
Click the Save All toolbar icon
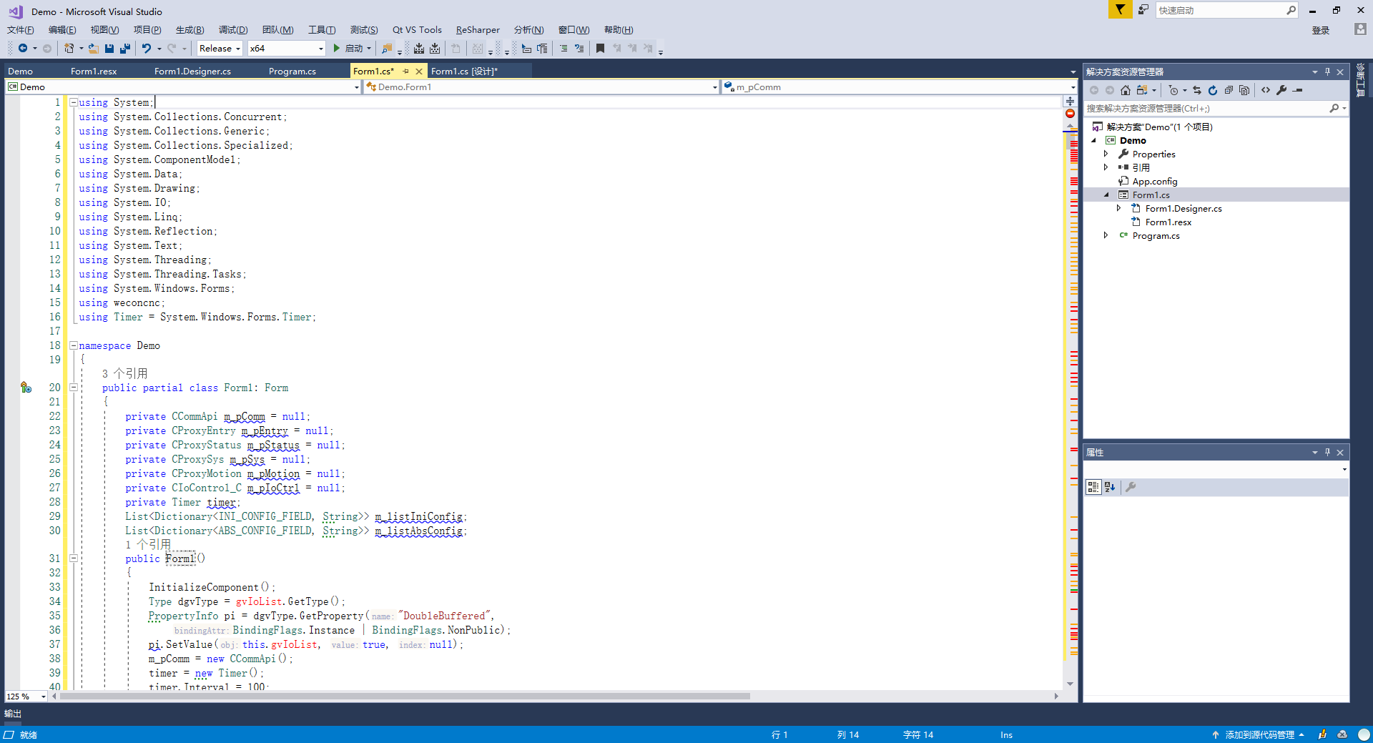point(125,49)
